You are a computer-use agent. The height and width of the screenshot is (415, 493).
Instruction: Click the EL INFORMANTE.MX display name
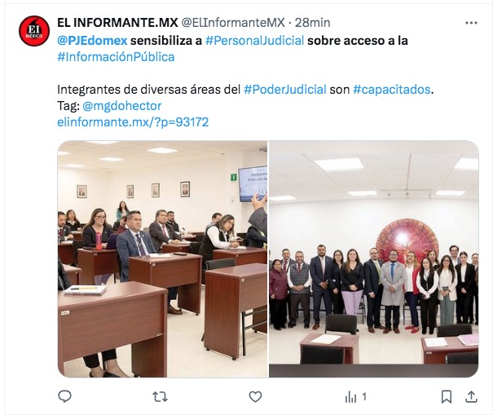[x=117, y=23]
